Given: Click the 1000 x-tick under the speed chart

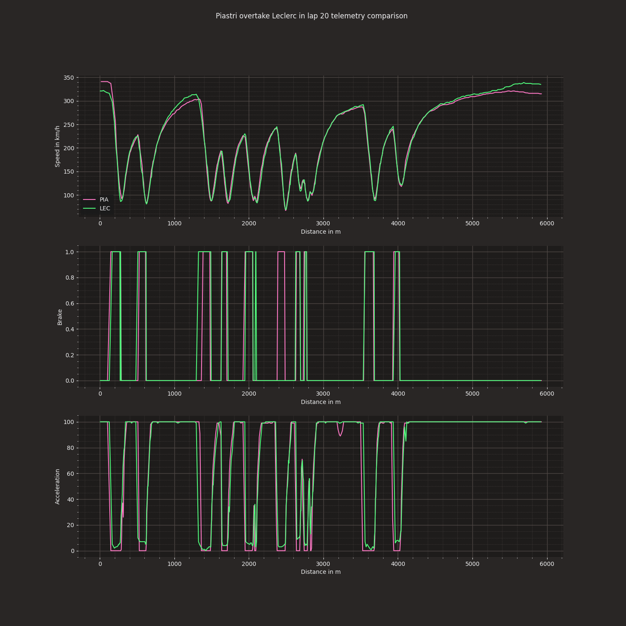Looking at the screenshot, I should tap(174, 223).
